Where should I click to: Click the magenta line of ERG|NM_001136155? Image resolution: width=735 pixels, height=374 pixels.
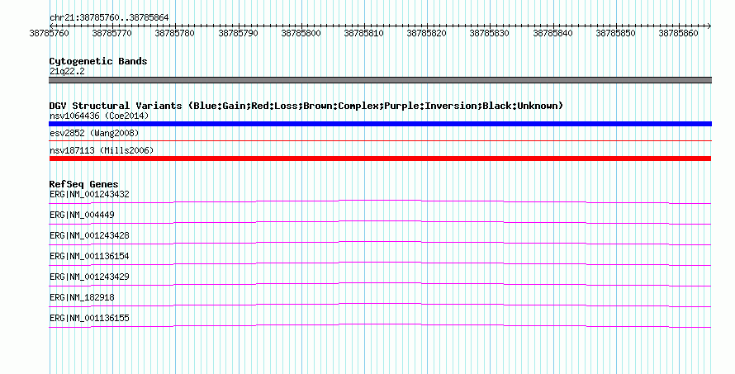[380, 325]
